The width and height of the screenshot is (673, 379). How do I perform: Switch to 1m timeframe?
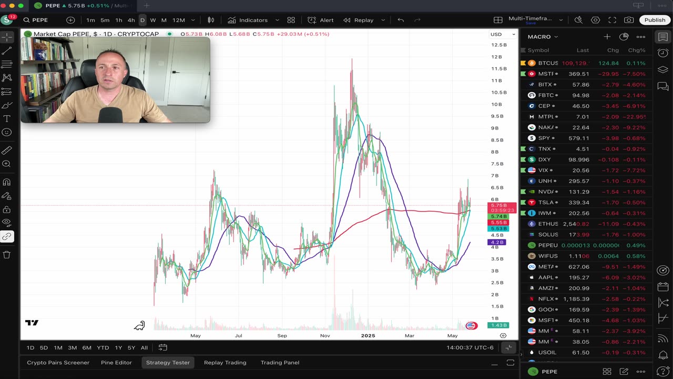90,20
